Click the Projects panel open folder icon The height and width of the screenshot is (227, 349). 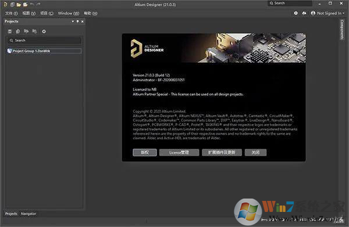[26, 31]
